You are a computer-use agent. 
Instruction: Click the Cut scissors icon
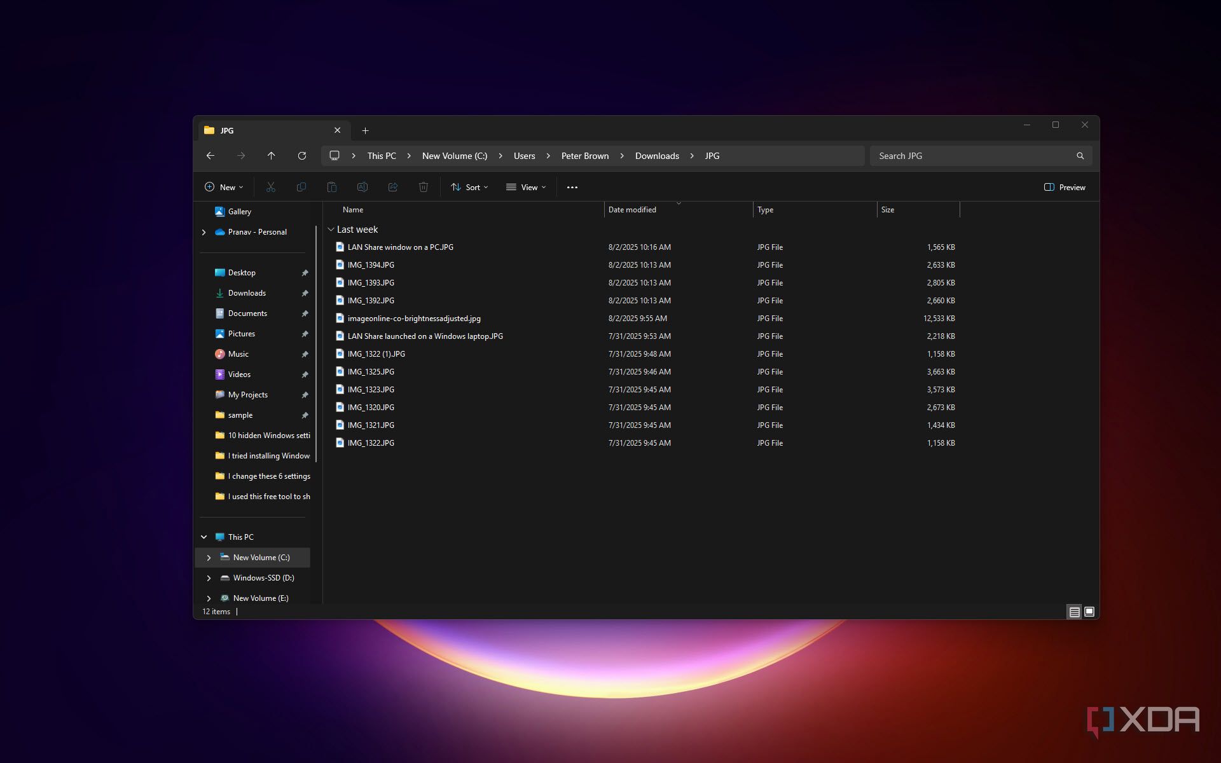pyautogui.click(x=270, y=187)
